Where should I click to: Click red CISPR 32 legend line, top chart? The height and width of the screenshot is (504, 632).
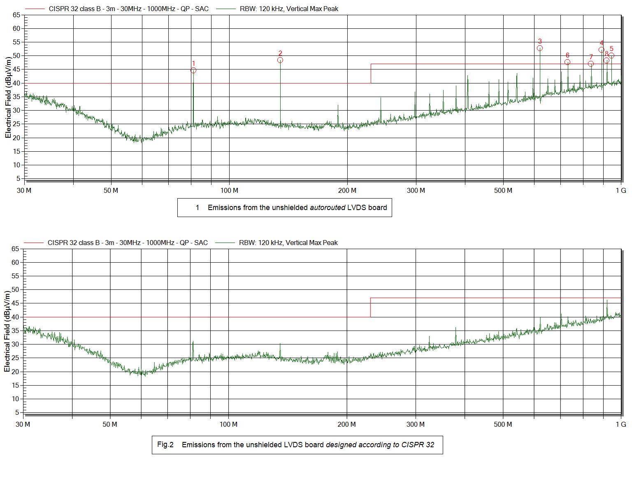(35, 9)
